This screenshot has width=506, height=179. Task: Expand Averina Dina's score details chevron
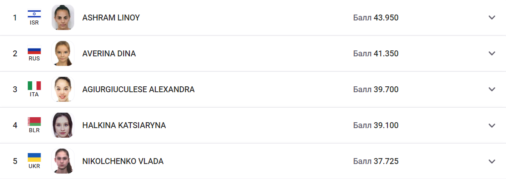pos(491,54)
